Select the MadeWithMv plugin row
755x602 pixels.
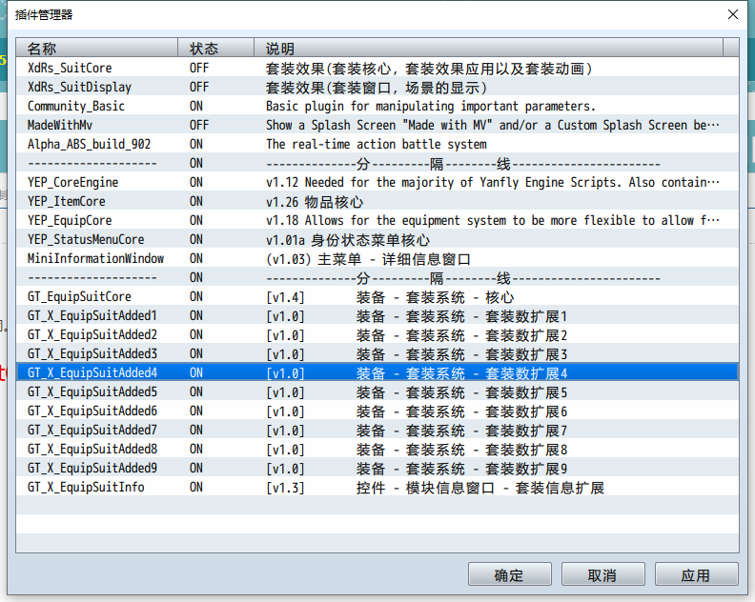click(x=377, y=125)
